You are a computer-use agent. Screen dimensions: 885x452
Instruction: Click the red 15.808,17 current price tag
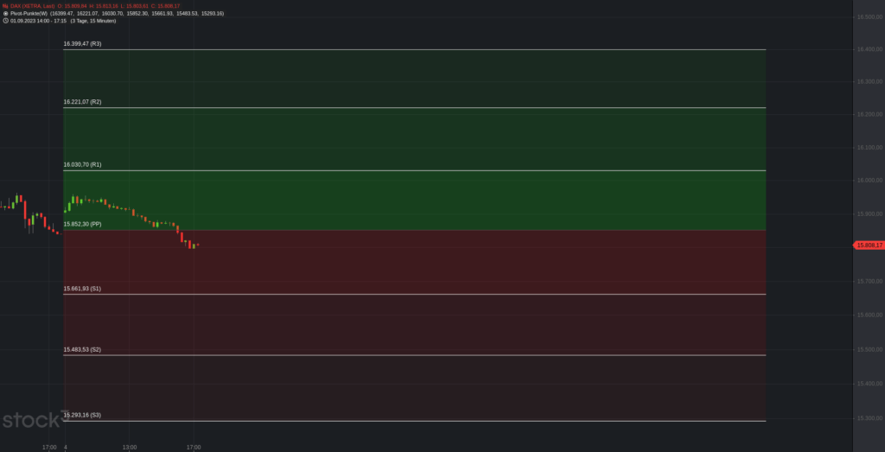pyautogui.click(x=866, y=245)
